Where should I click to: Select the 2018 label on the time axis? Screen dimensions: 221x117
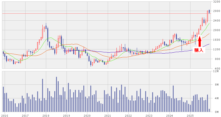coord(46,115)
